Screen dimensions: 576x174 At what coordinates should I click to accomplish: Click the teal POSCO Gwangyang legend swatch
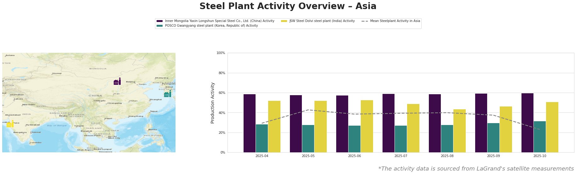(x=159, y=26)
